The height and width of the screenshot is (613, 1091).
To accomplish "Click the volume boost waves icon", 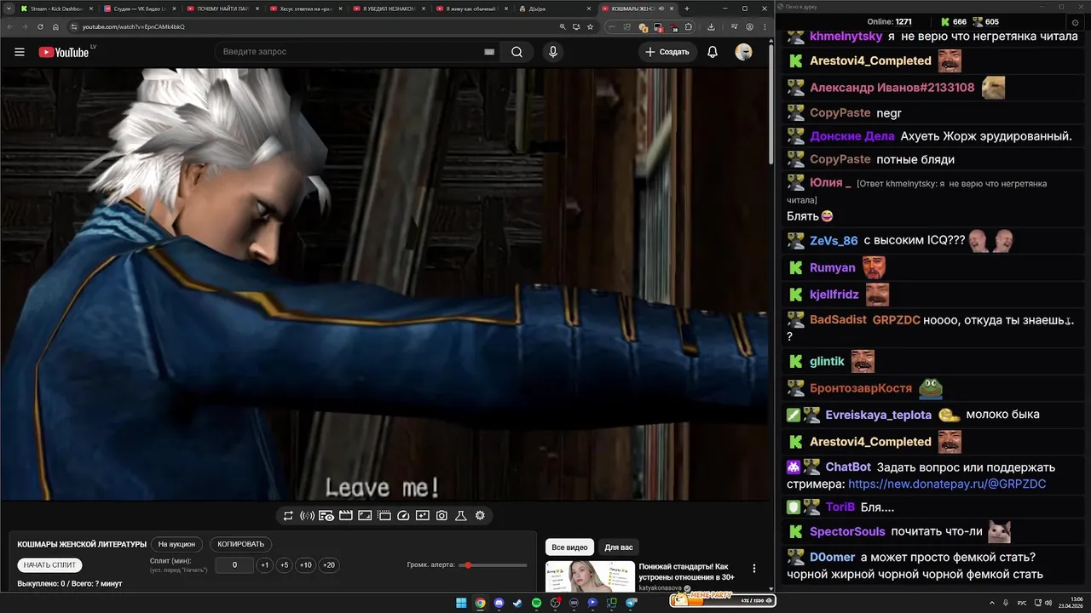I will (307, 515).
